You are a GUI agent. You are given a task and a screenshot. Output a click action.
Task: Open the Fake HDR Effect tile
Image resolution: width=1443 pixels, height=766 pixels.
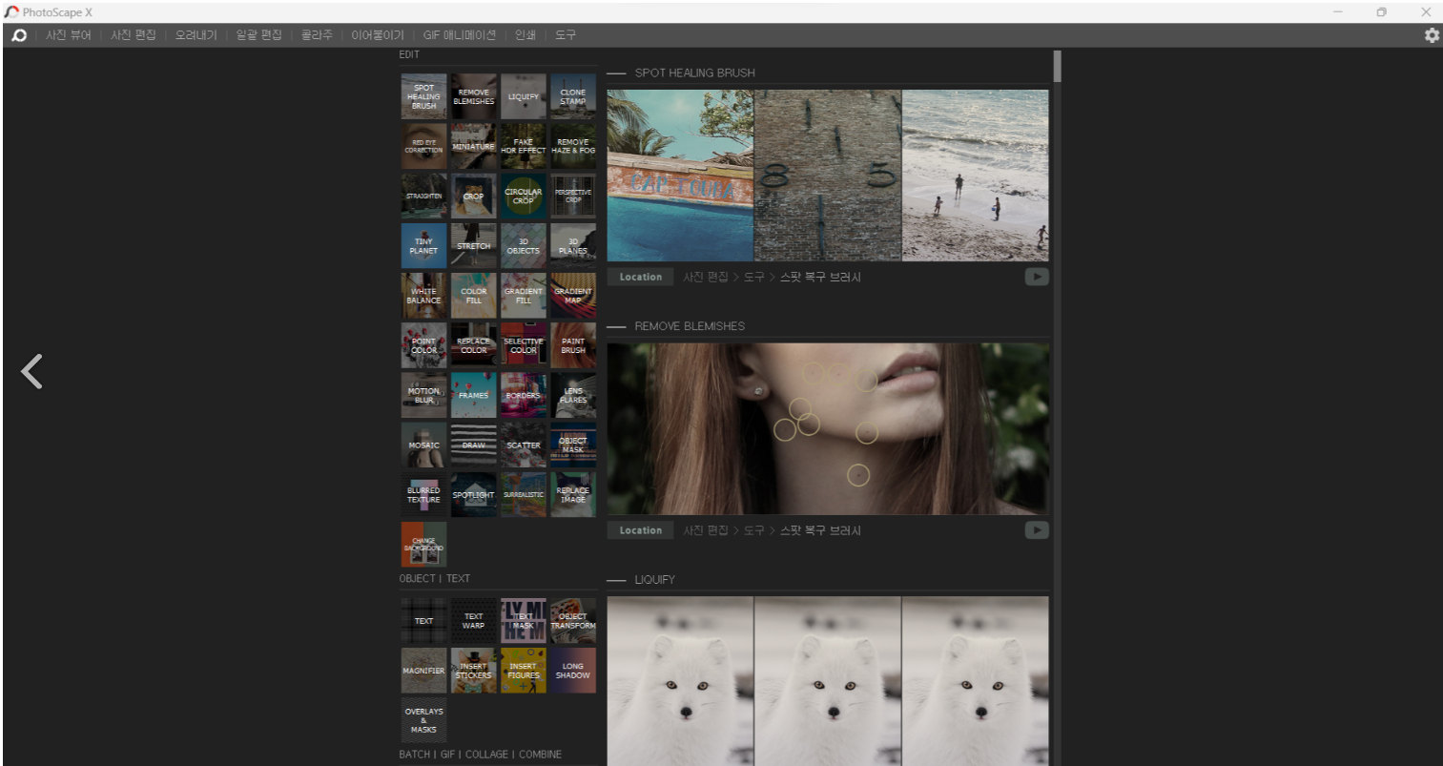[523, 146]
